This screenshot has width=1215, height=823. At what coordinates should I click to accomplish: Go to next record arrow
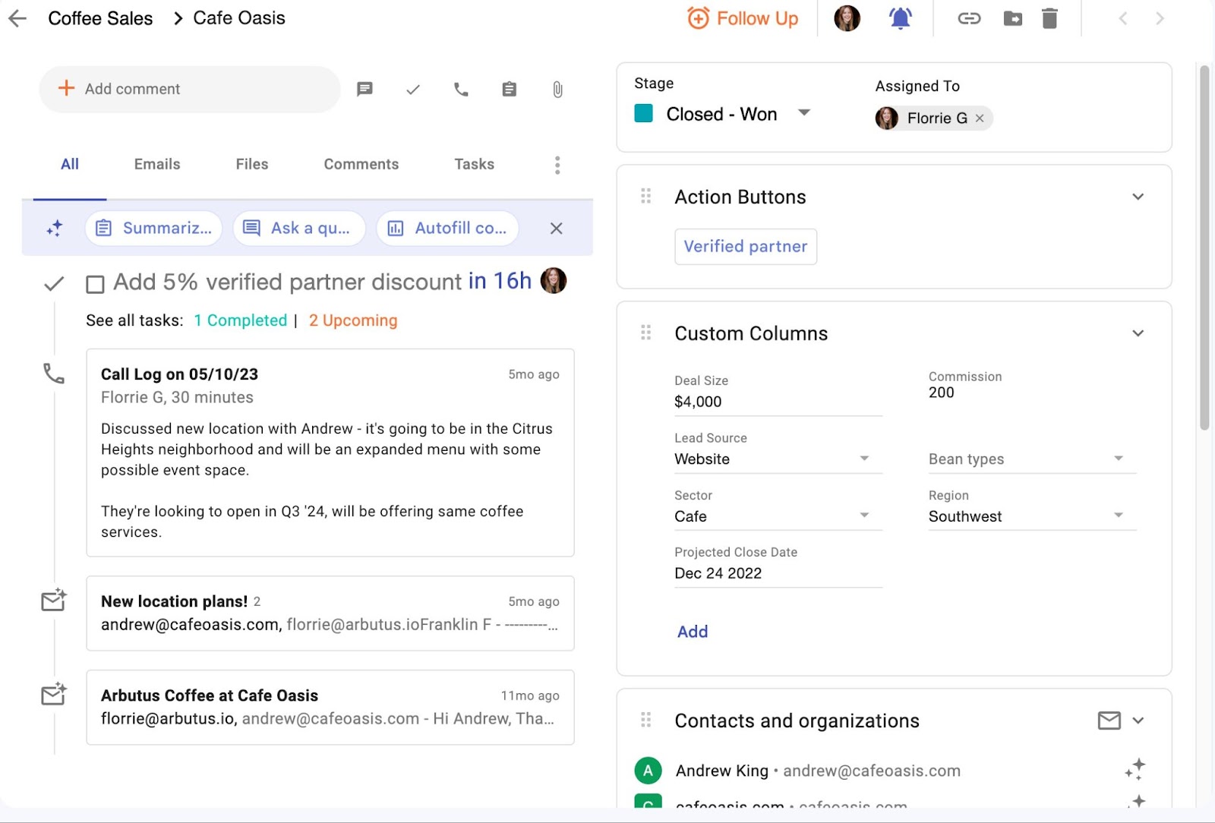click(x=1160, y=18)
